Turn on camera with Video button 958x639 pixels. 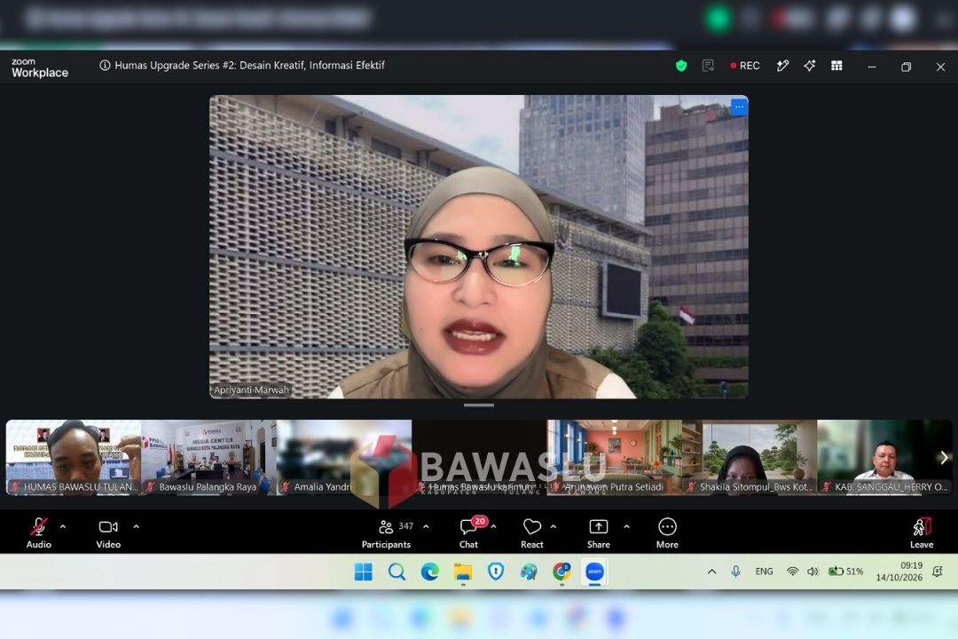(x=108, y=532)
